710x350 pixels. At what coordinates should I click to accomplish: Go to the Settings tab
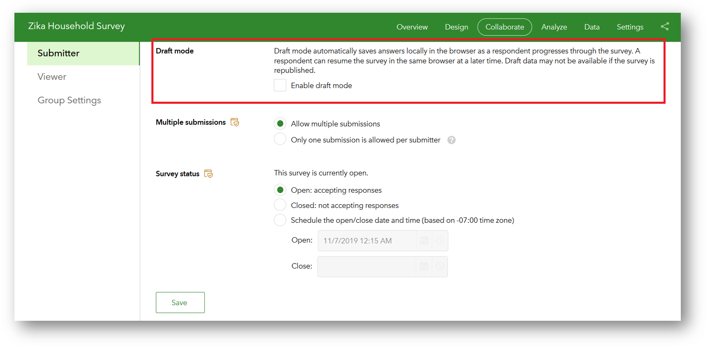[630, 27]
